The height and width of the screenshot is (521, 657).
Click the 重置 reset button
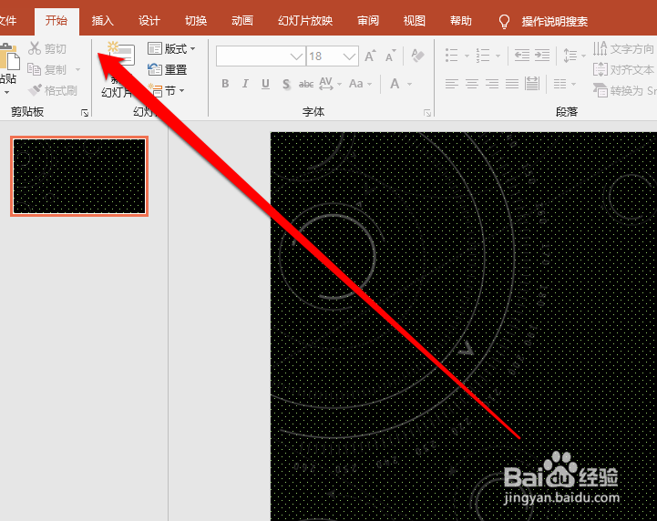pos(167,69)
